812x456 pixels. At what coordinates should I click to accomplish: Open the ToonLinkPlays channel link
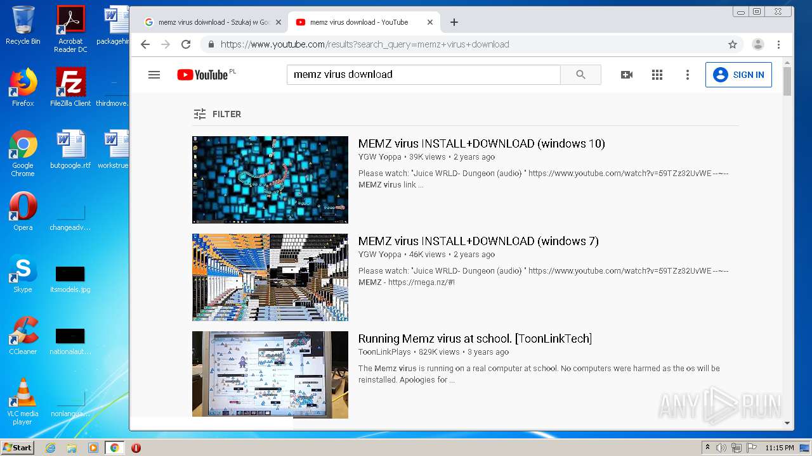click(384, 352)
